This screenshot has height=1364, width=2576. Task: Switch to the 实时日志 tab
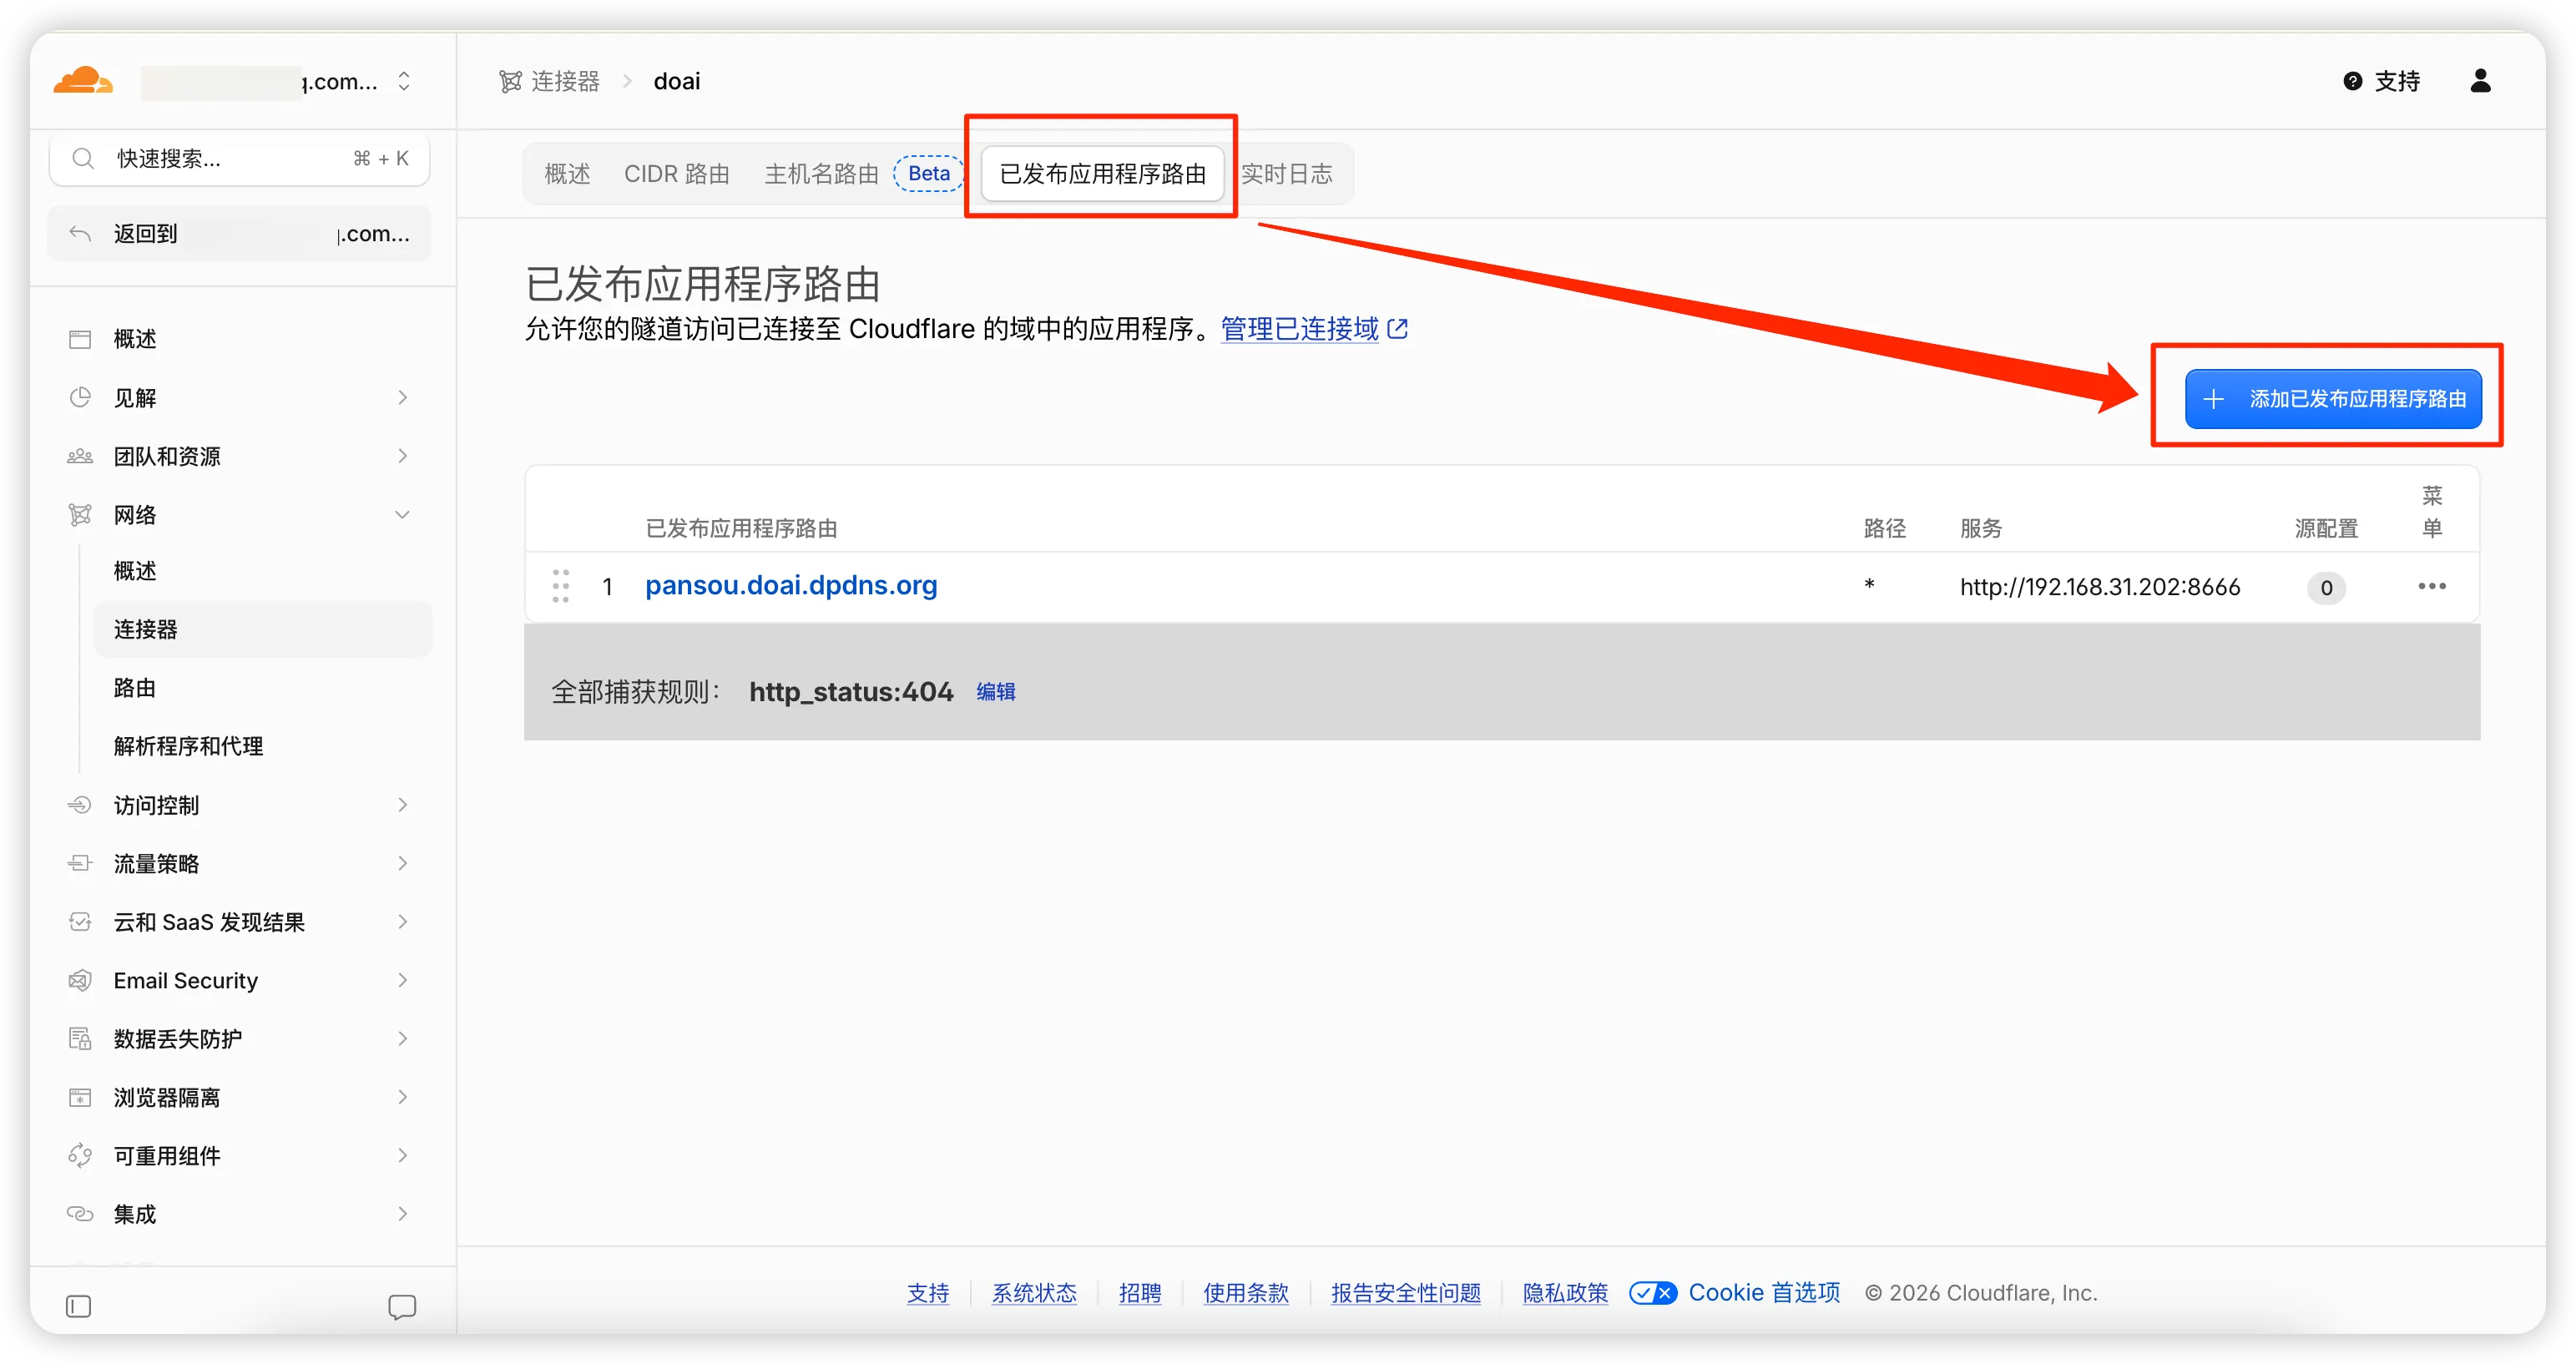pos(1287,174)
